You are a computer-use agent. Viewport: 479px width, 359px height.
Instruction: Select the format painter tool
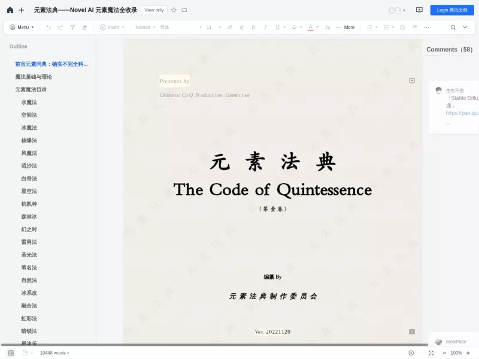[72, 27]
